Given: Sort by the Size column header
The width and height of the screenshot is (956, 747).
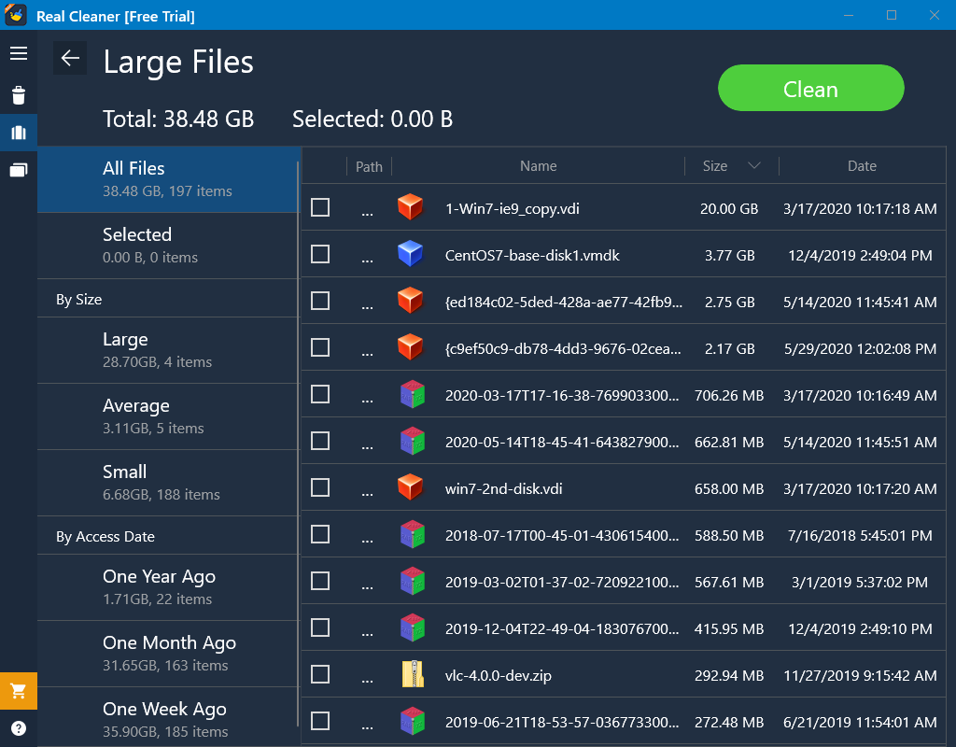Looking at the screenshot, I should tap(714, 166).
